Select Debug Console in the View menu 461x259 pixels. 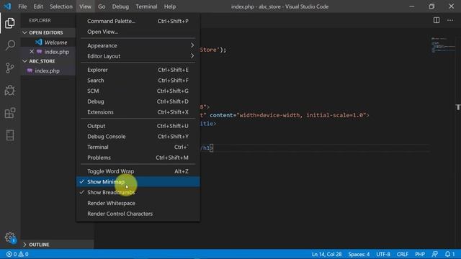point(138,137)
